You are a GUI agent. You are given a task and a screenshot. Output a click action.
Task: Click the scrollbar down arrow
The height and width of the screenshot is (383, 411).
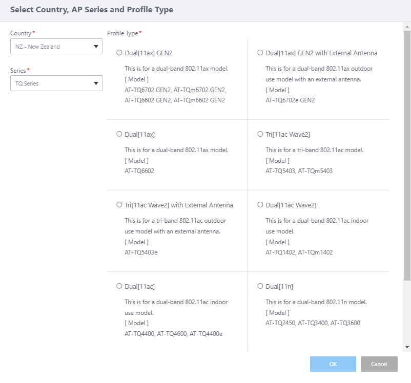407,347
